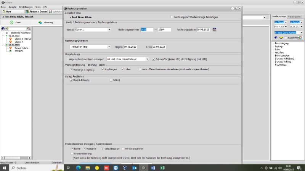
Task: Click the Rechnungsnummer 2599 input field
Action: pyautogui.click(x=164, y=29)
